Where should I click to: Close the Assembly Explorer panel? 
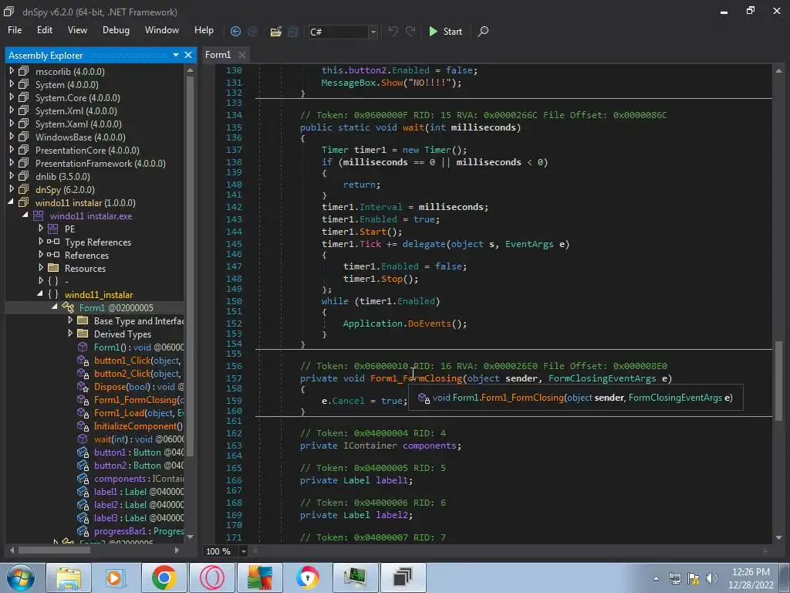click(188, 55)
